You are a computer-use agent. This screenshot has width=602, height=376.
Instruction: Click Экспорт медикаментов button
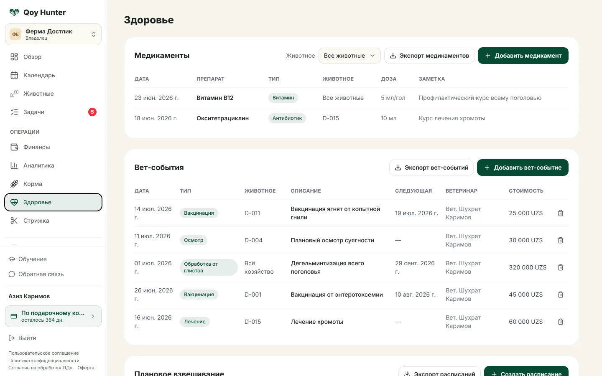click(429, 56)
